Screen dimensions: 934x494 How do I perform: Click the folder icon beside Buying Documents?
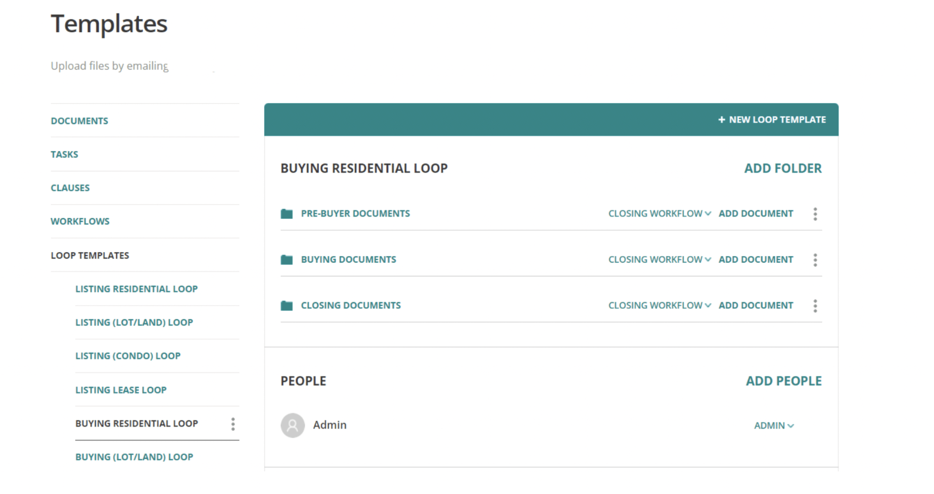click(287, 260)
